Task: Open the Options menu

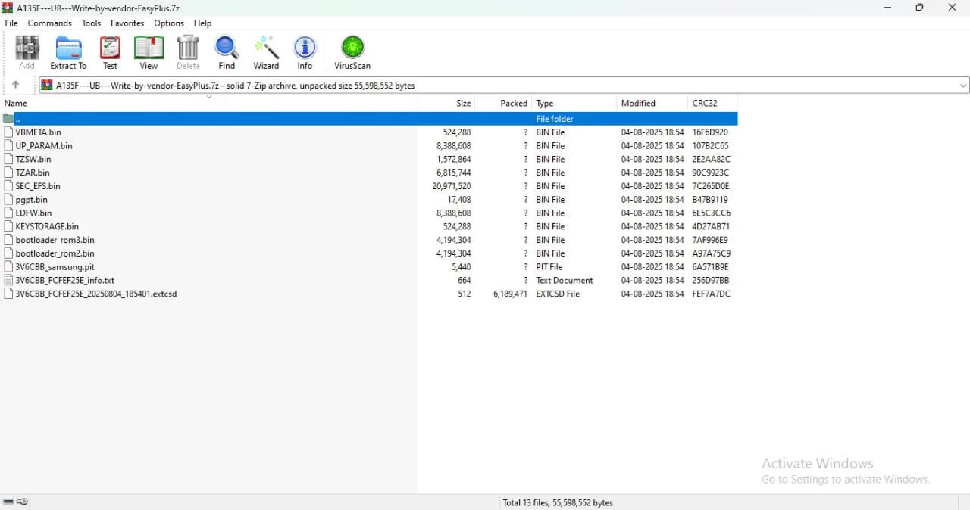Action: click(x=169, y=23)
